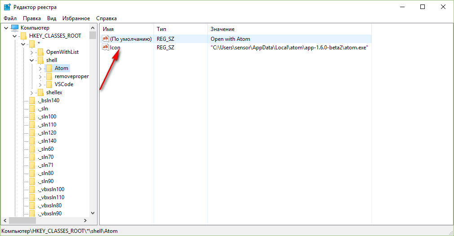The height and width of the screenshot is (236, 454).
Task: Maximize the Registry Editor window
Action: [423, 7]
